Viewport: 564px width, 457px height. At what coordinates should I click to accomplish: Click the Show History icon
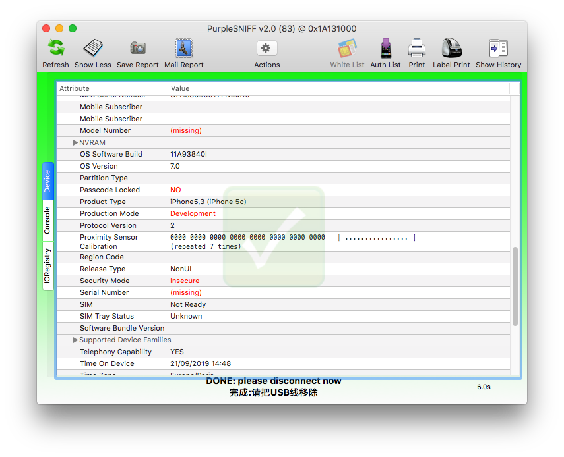(498, 48)
